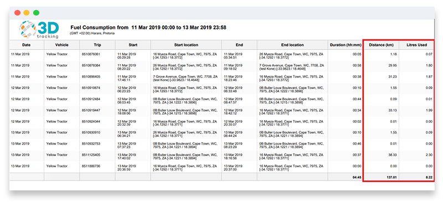
Task: Select start time 12 Mar 2019 18:08:06
Action: pyautogui.click(x=127, y=112)
